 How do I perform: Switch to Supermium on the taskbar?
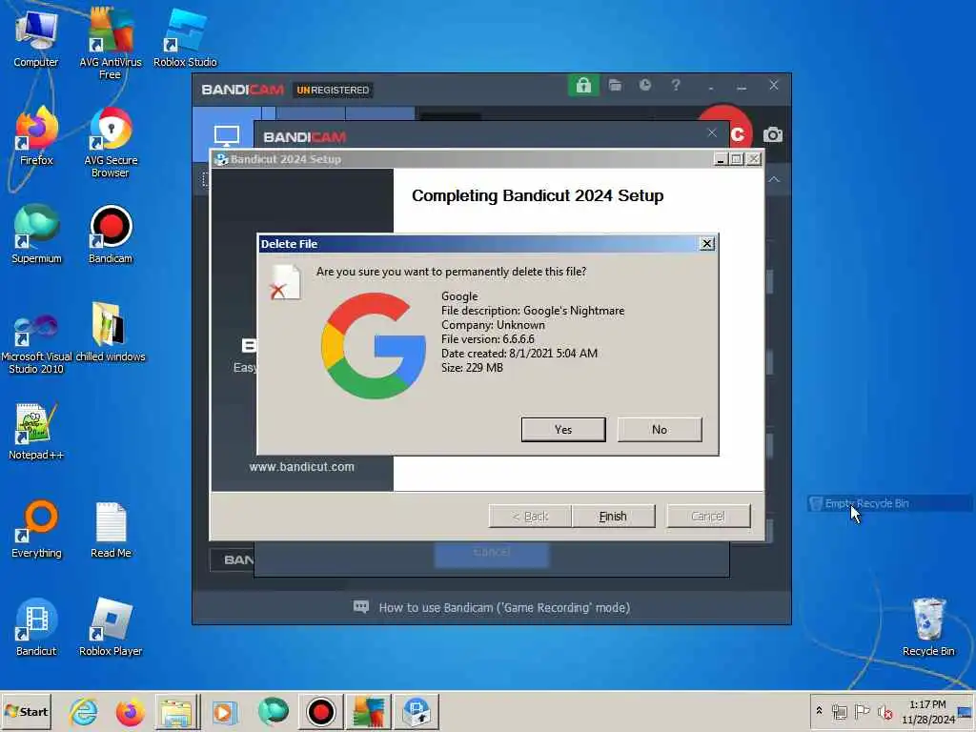(x=273, y=711)
